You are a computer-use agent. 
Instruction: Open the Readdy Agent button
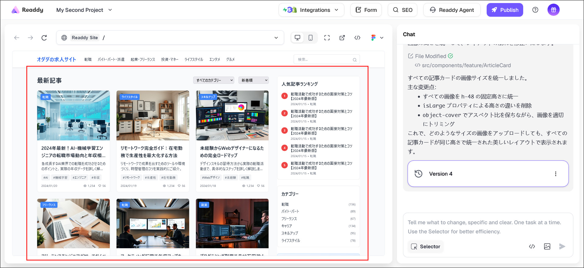(452, 10)
